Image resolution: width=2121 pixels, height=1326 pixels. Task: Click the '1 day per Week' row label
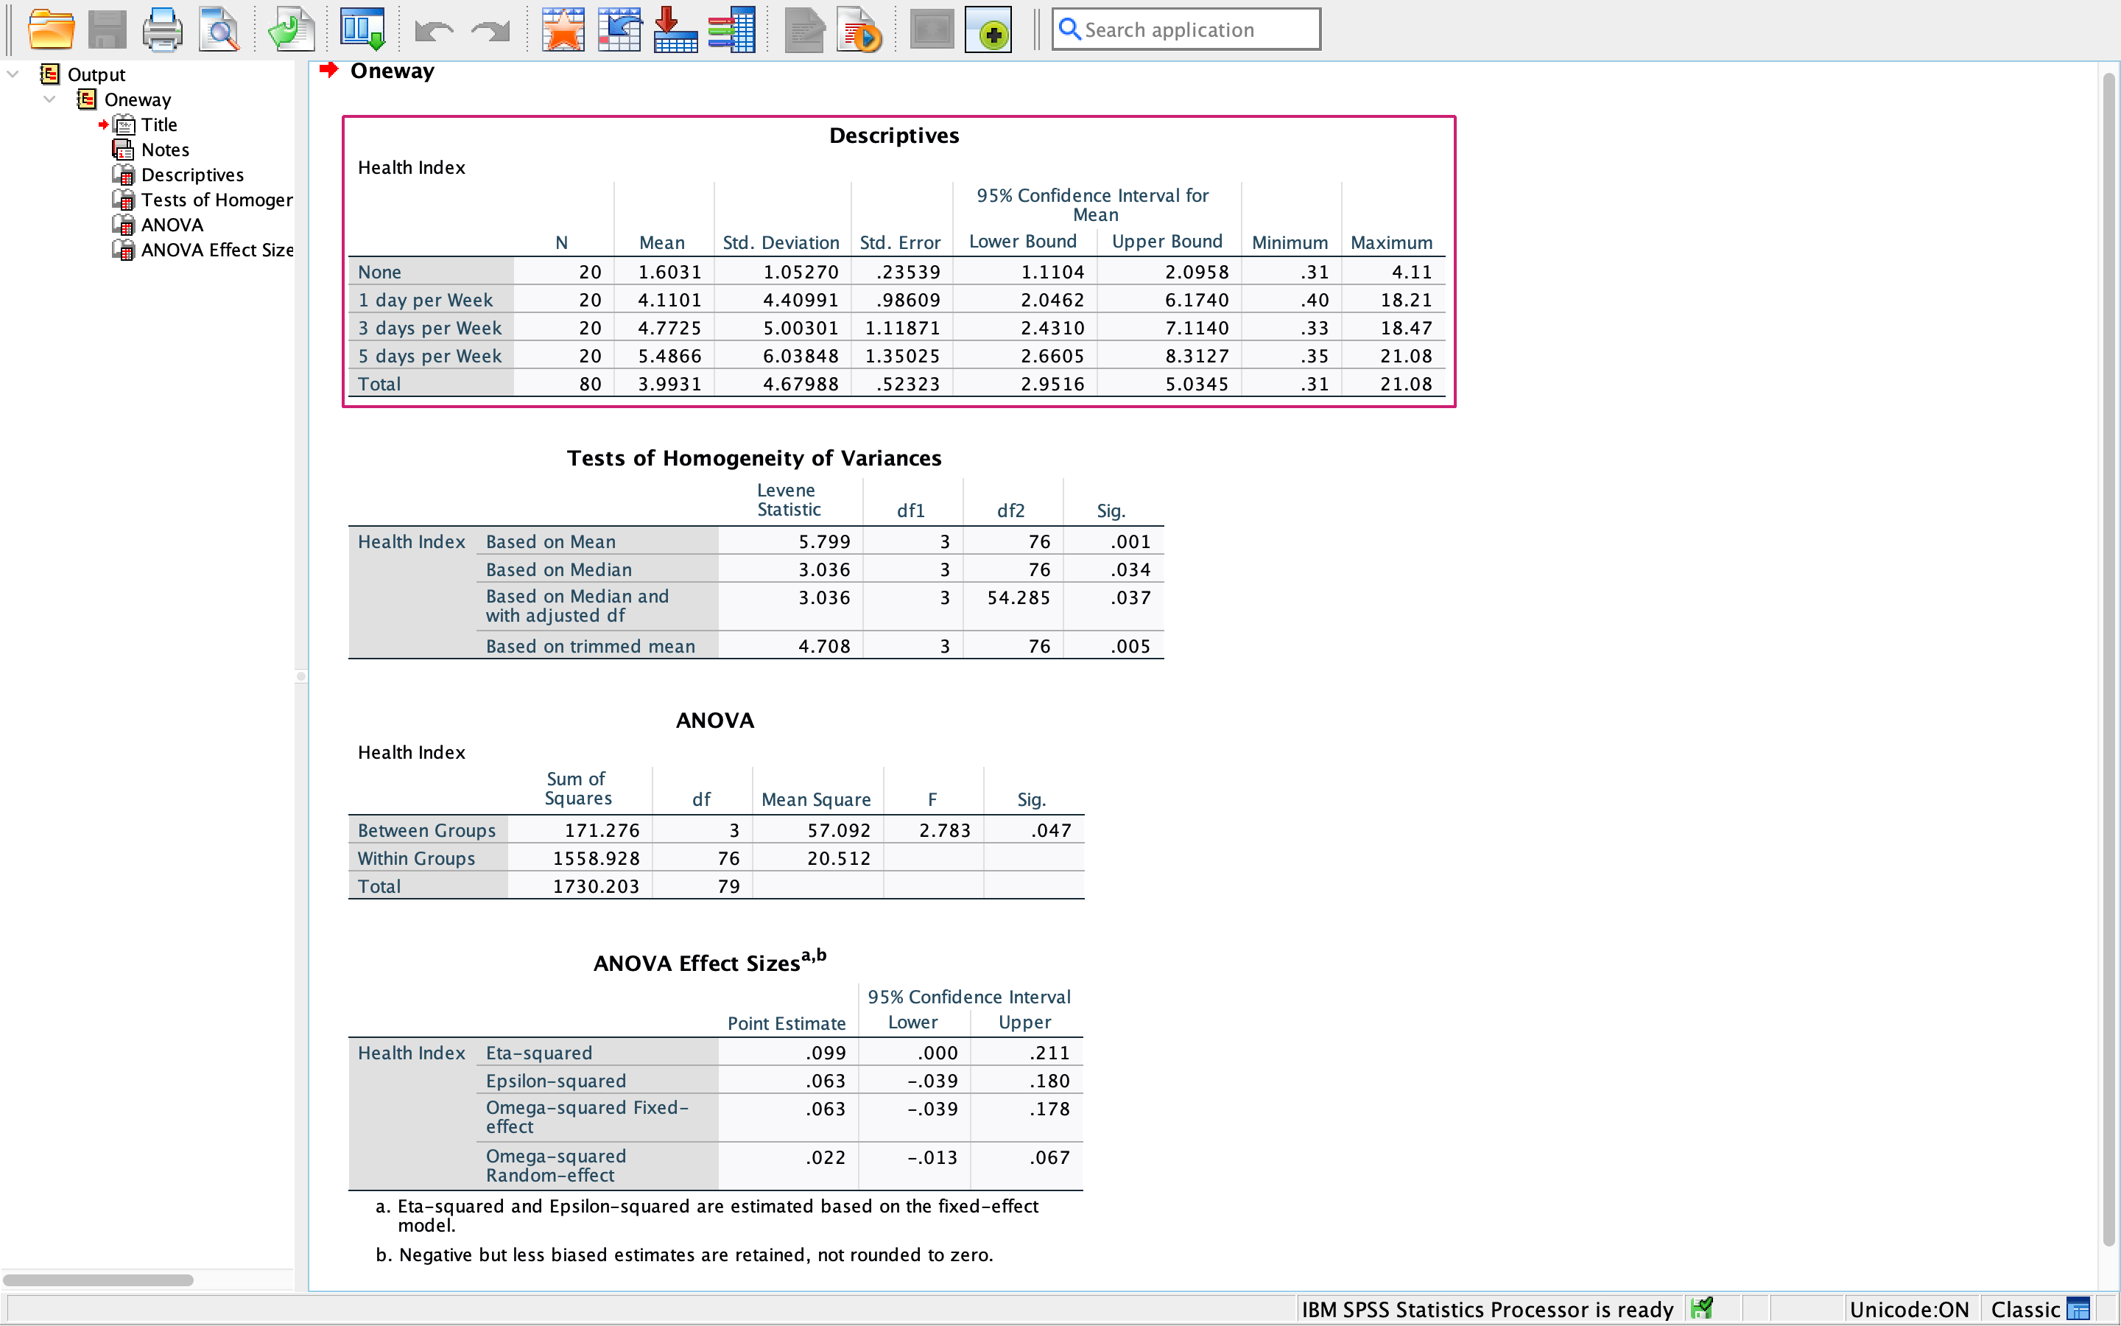click(425, 300)
